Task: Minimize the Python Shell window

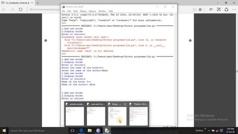Action: [157, 7]
